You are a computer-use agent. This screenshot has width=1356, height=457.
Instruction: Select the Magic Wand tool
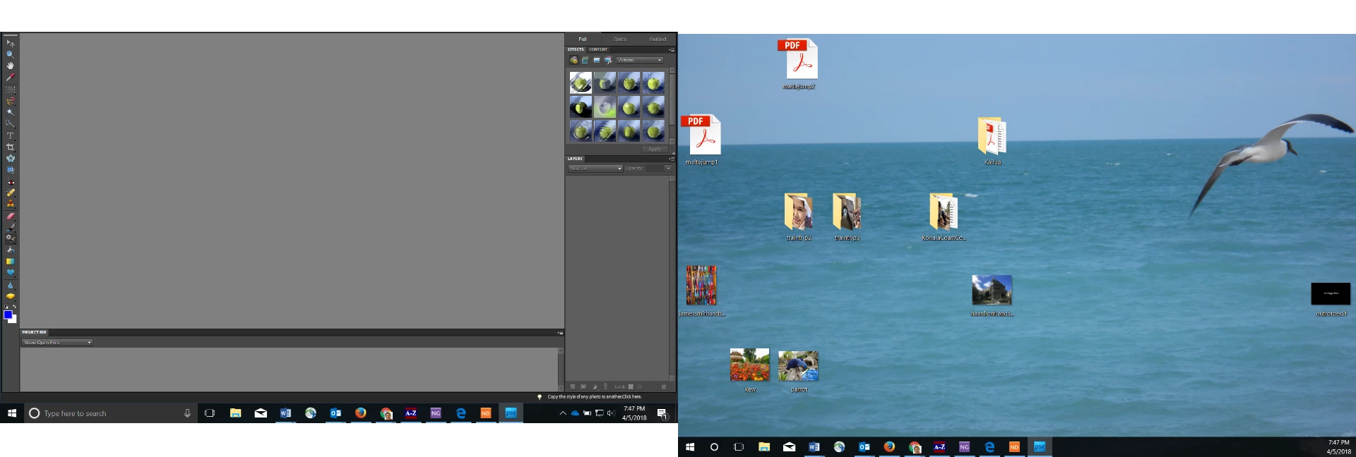point(10,112)
